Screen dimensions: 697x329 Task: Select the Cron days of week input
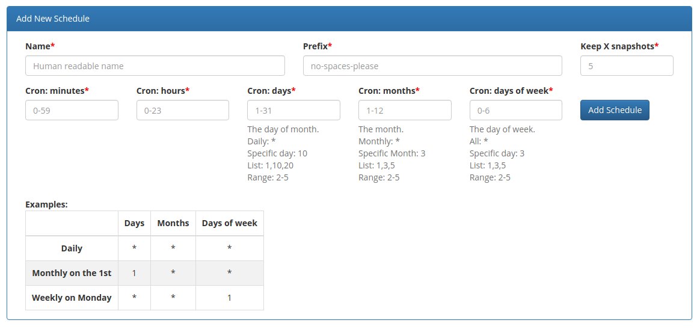pos(515,110)
